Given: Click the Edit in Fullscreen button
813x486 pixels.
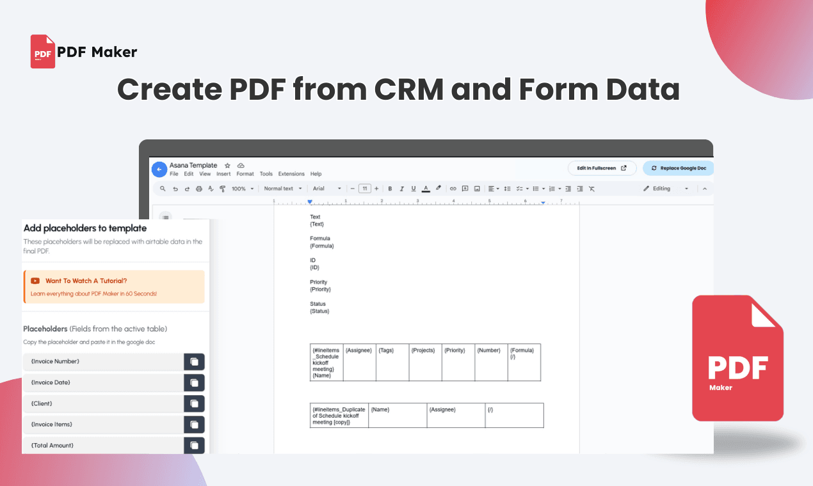Looking at the screenshot, I should pyautogui.click(x=602, y=168).
